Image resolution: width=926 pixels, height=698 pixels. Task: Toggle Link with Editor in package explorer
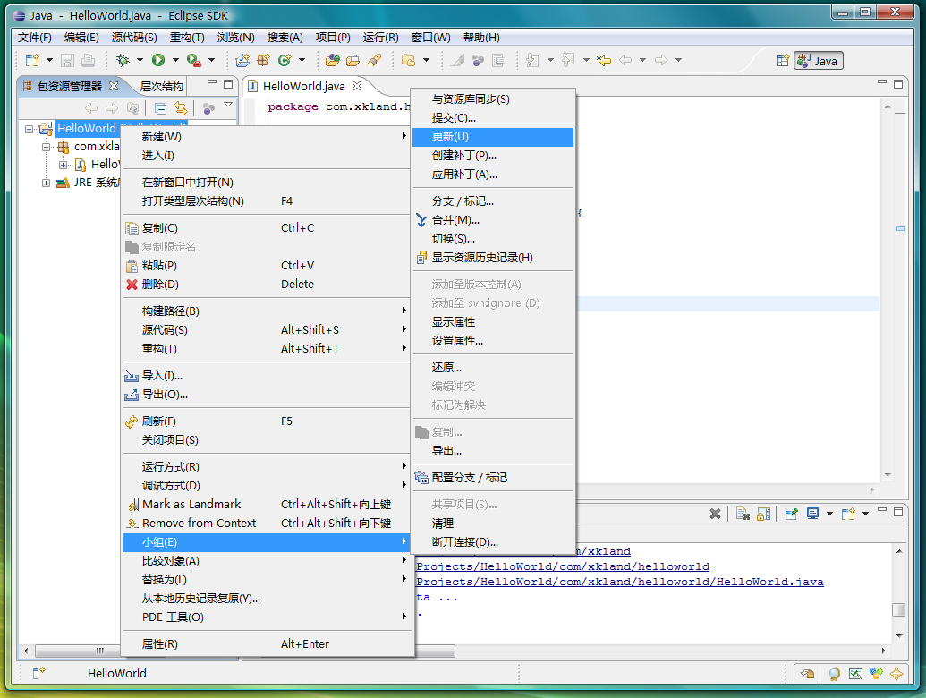180,108
